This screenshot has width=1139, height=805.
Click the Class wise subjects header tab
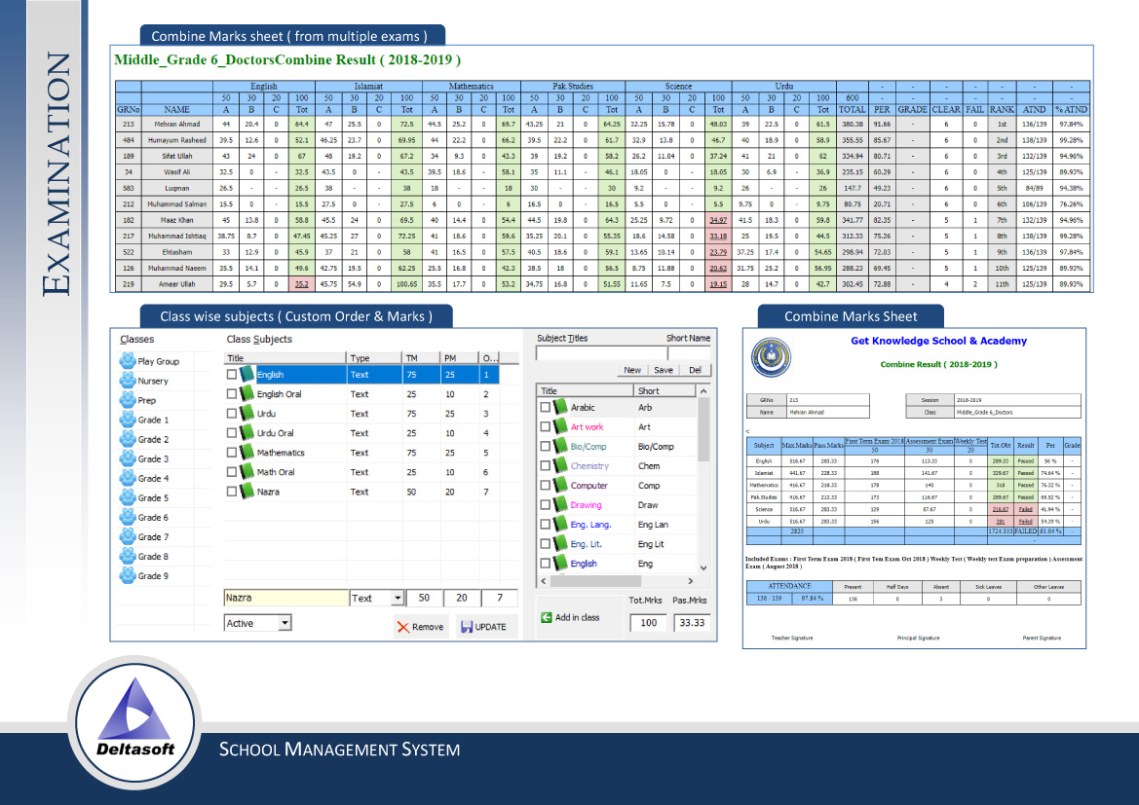[295, 316]
